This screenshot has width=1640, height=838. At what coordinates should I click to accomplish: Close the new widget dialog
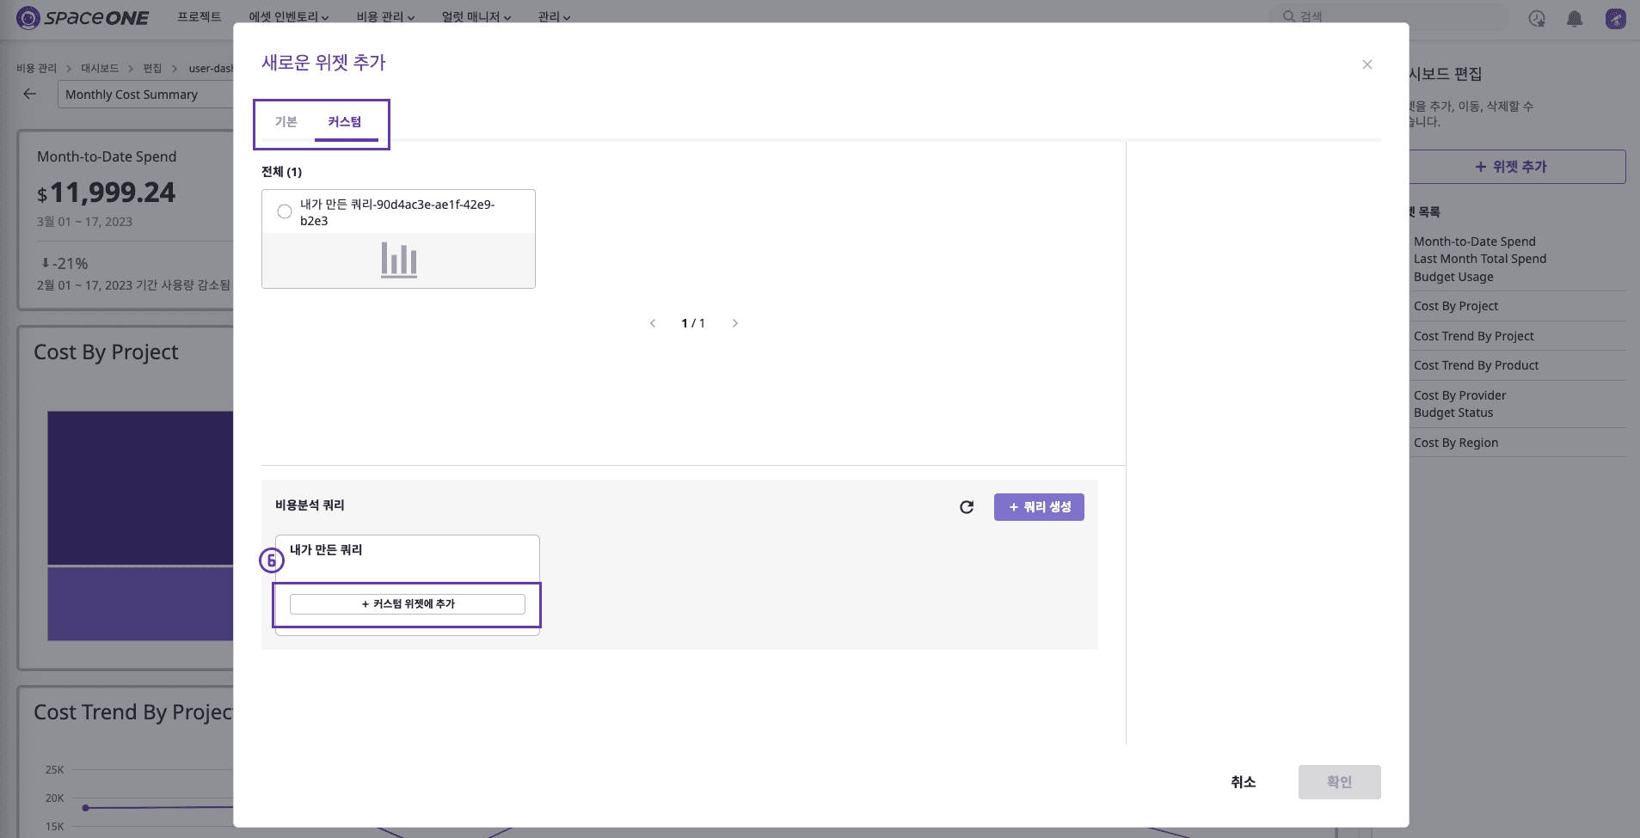click(1367, 64)
